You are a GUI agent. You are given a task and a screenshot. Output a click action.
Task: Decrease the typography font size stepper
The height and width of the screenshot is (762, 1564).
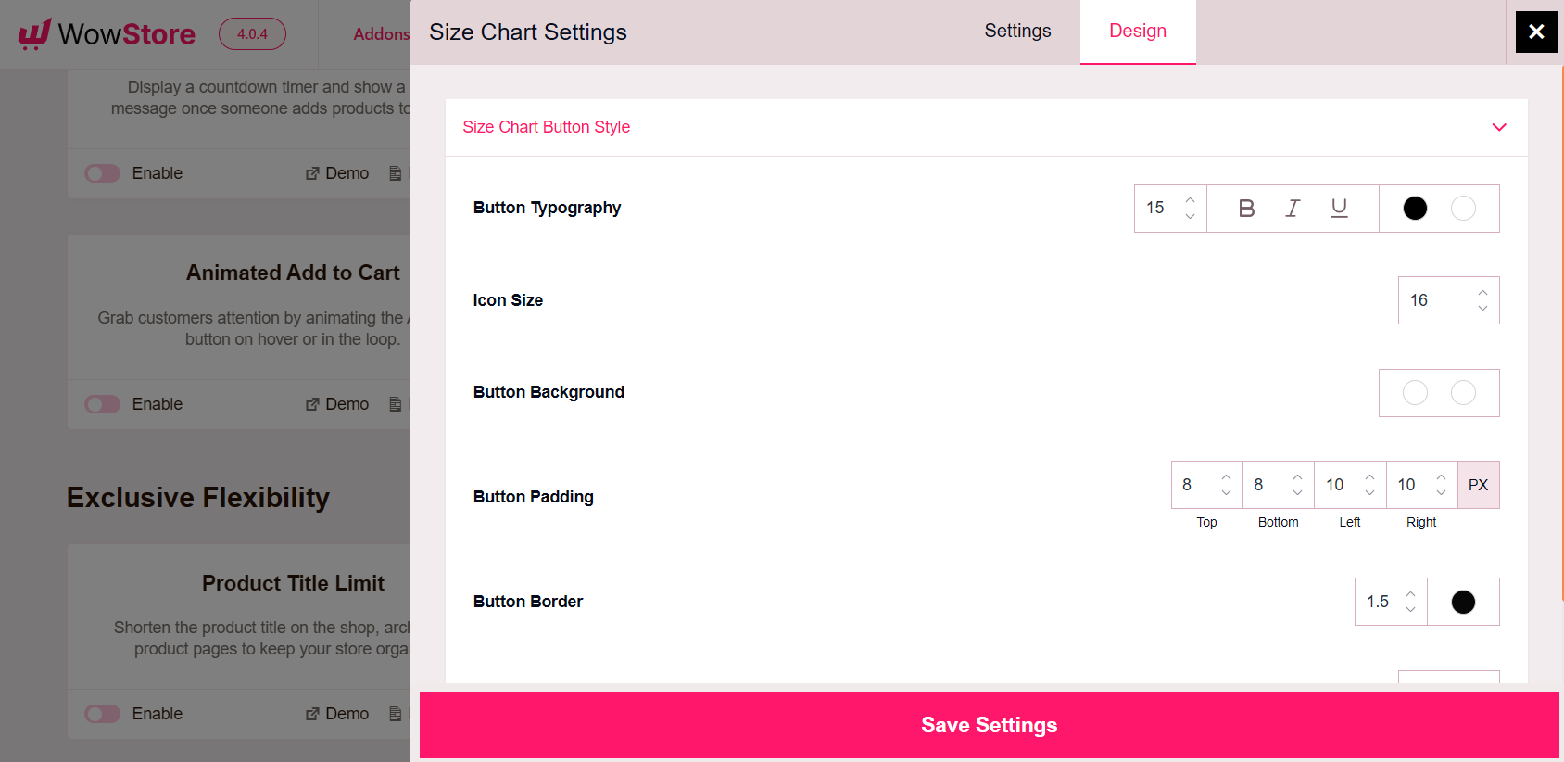click(x=1191, y=216)
